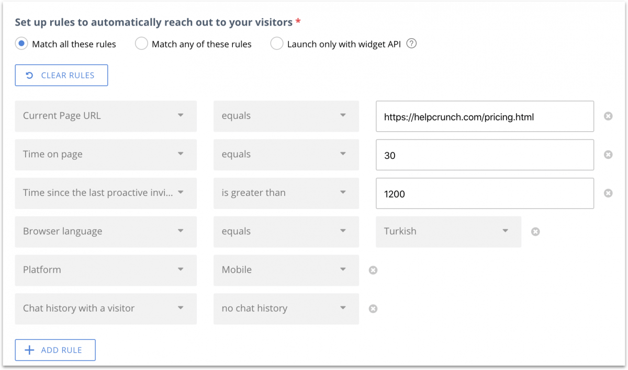This screenshot has height=370, width=628.
Task: Choose Match any of these rules
Action: click(141, 44)
